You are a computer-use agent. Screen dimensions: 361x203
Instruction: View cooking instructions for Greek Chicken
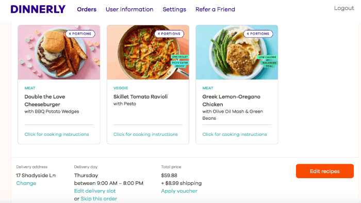[x=234, y=134]
